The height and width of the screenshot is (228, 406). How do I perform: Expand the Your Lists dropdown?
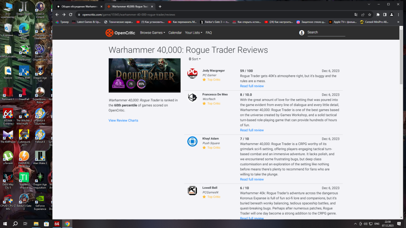tap(193, 33)
